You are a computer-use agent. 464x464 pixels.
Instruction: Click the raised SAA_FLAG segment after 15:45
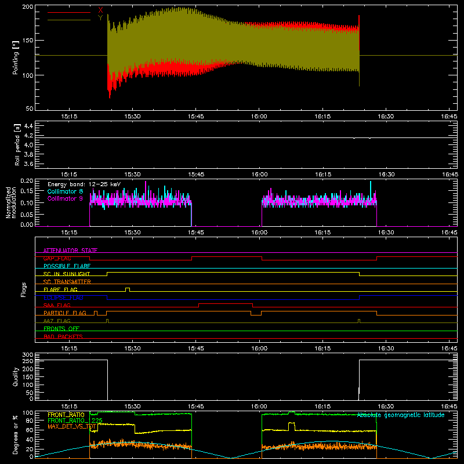coord(226,304)
